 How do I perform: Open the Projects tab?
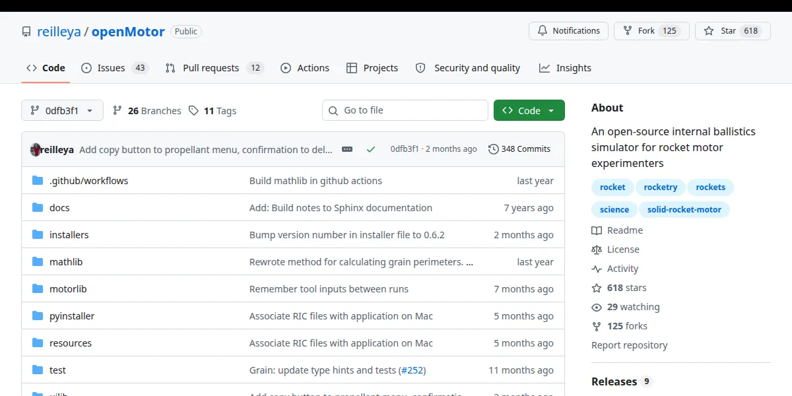click(372, 68)
